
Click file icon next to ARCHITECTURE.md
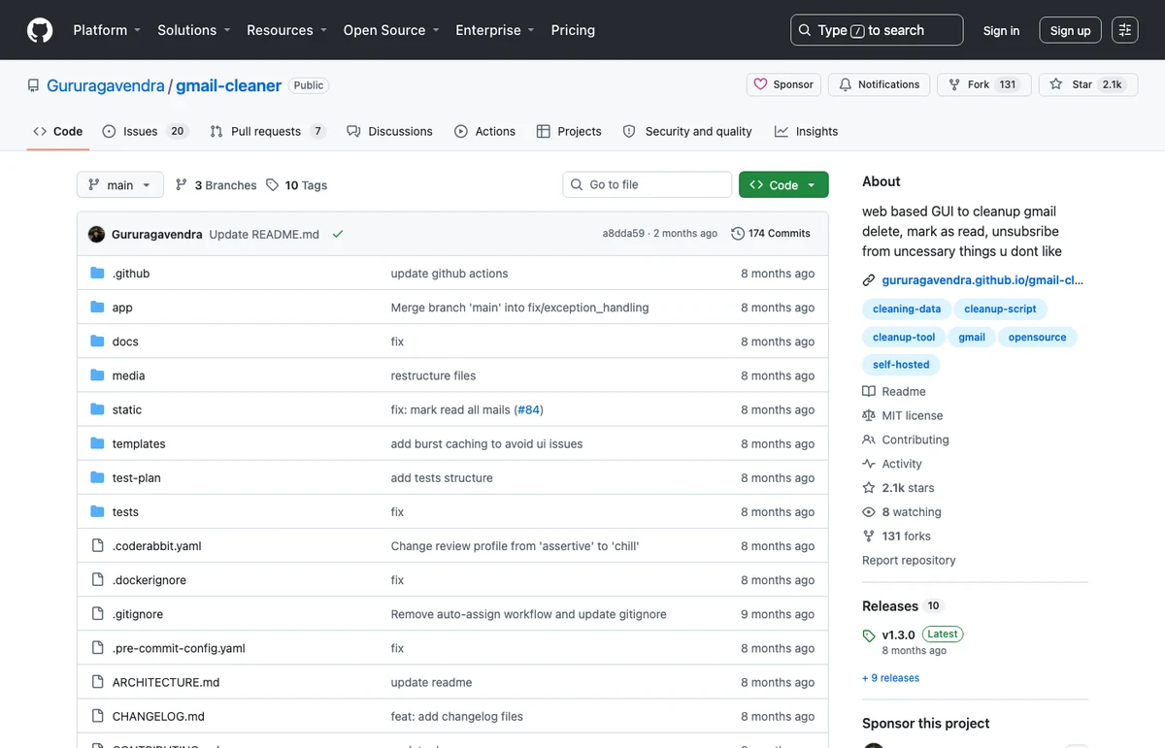coord(97,682)
